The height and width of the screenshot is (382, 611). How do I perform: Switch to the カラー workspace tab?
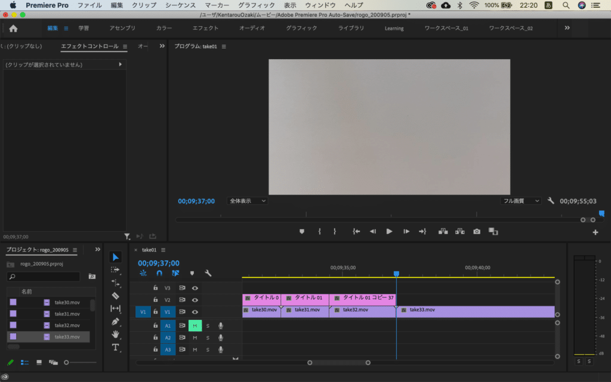164,28
